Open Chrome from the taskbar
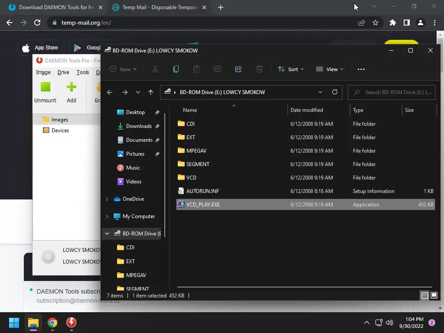 tap(52, 323)
